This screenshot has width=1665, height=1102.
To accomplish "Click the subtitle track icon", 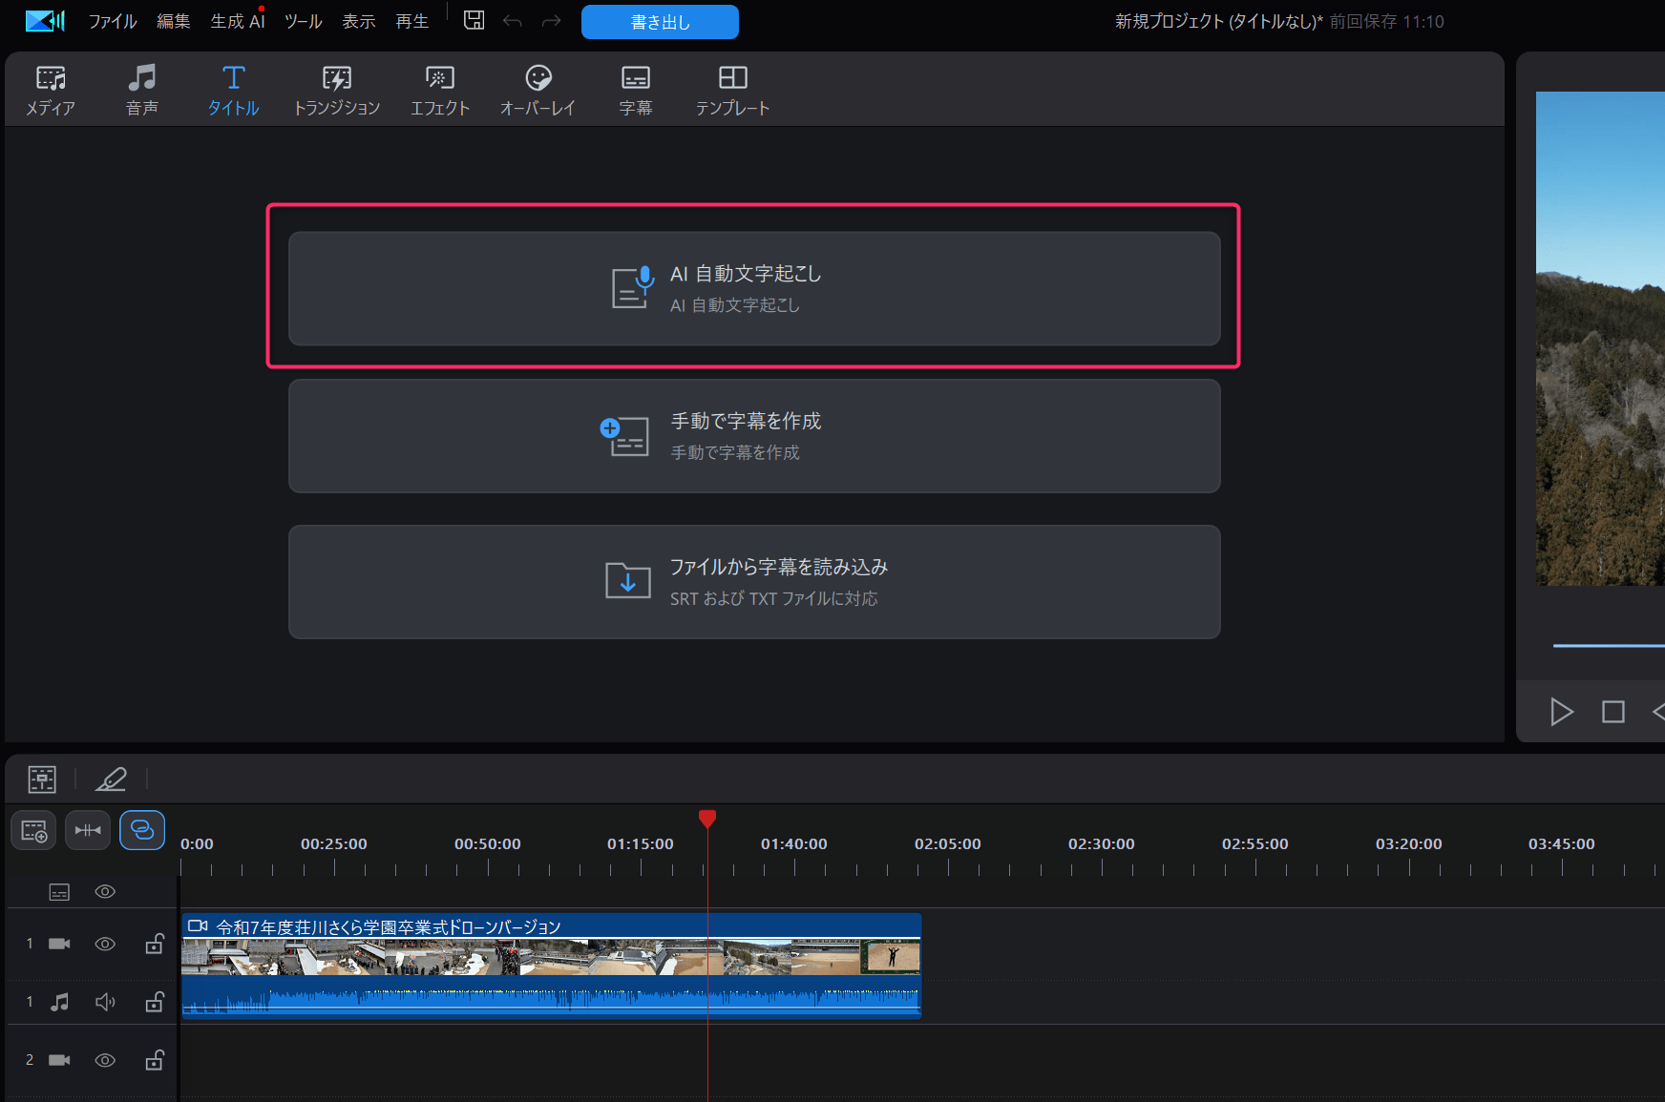I will pyautogui.click(x=59, y=892).
